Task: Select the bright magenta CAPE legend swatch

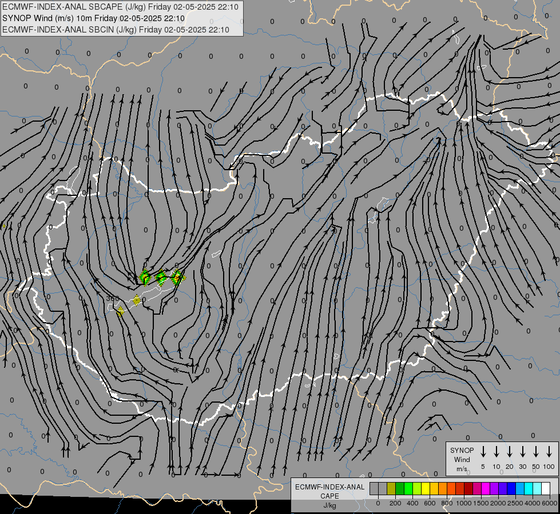Action: [486, 488]
